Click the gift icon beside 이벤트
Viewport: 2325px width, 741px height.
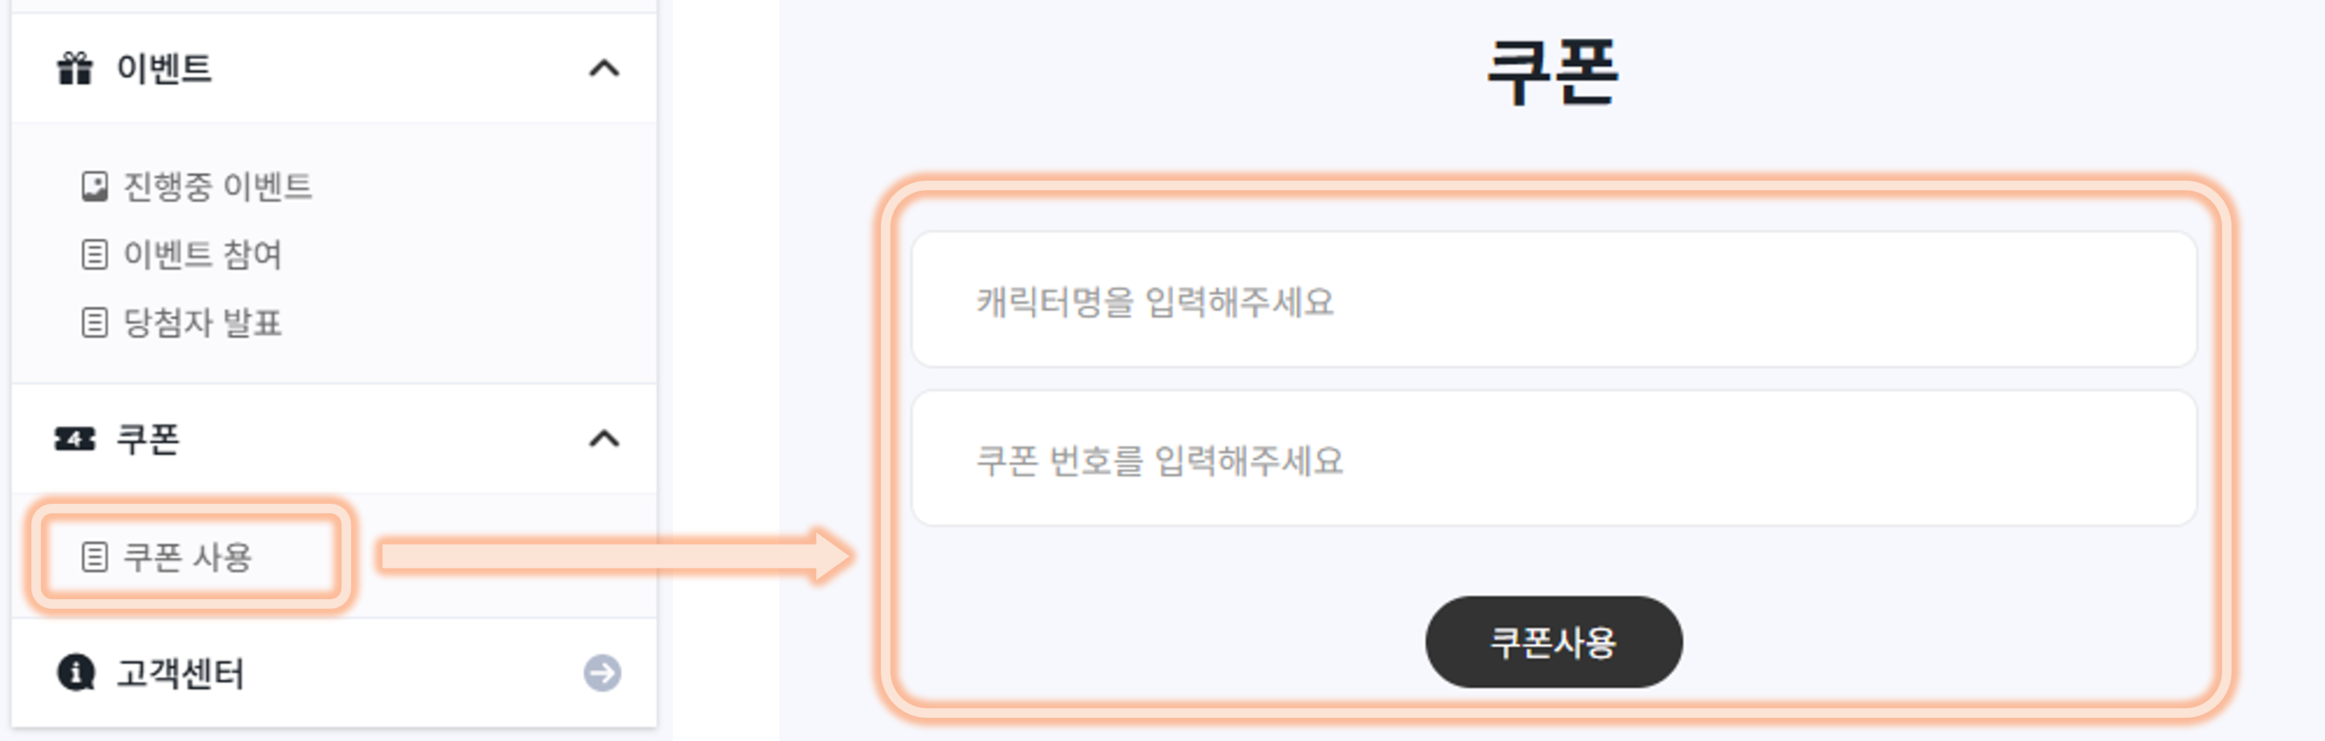click(x=75, y=69)
